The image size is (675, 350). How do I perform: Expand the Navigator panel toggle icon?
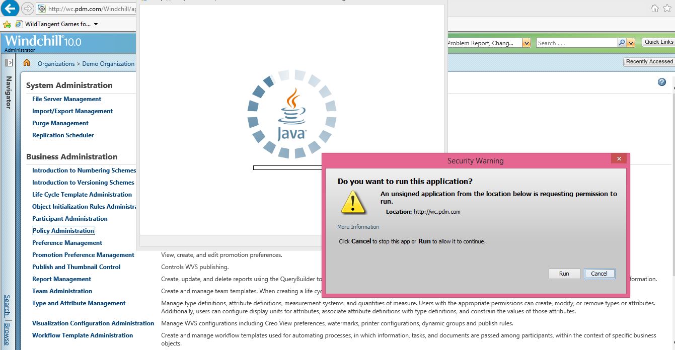pos(9,63)
